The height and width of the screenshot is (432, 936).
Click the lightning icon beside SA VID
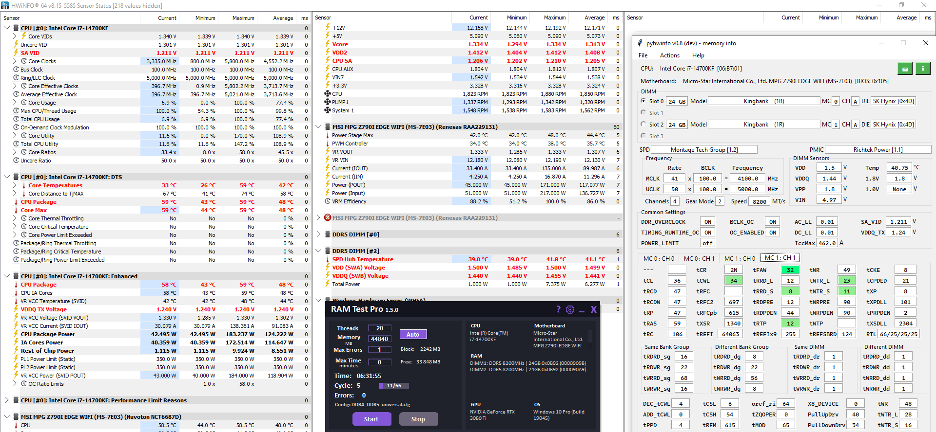click(16, 53)
